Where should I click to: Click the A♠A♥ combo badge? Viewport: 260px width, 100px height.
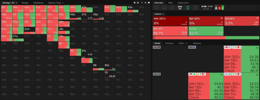point(157,47)
